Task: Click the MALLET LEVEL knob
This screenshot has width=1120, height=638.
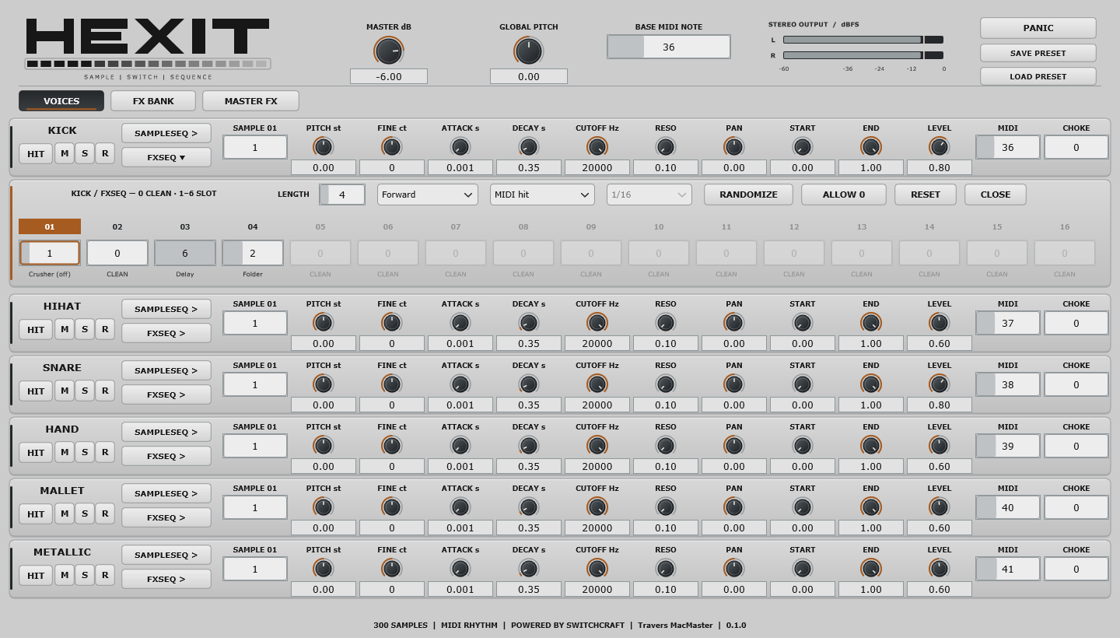Action: click(x=940, y=507)
